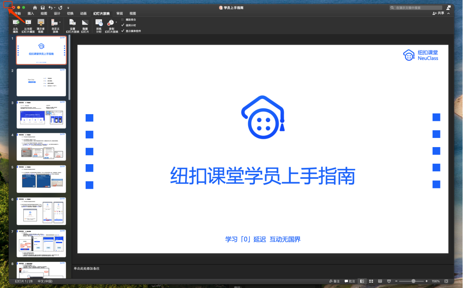Collapse the ribbon with the chevron
463x288 pixels.
[x=448, y=13]
